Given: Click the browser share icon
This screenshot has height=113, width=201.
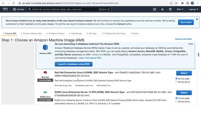Looking at the screenshot, I should [x=171, y=3].
